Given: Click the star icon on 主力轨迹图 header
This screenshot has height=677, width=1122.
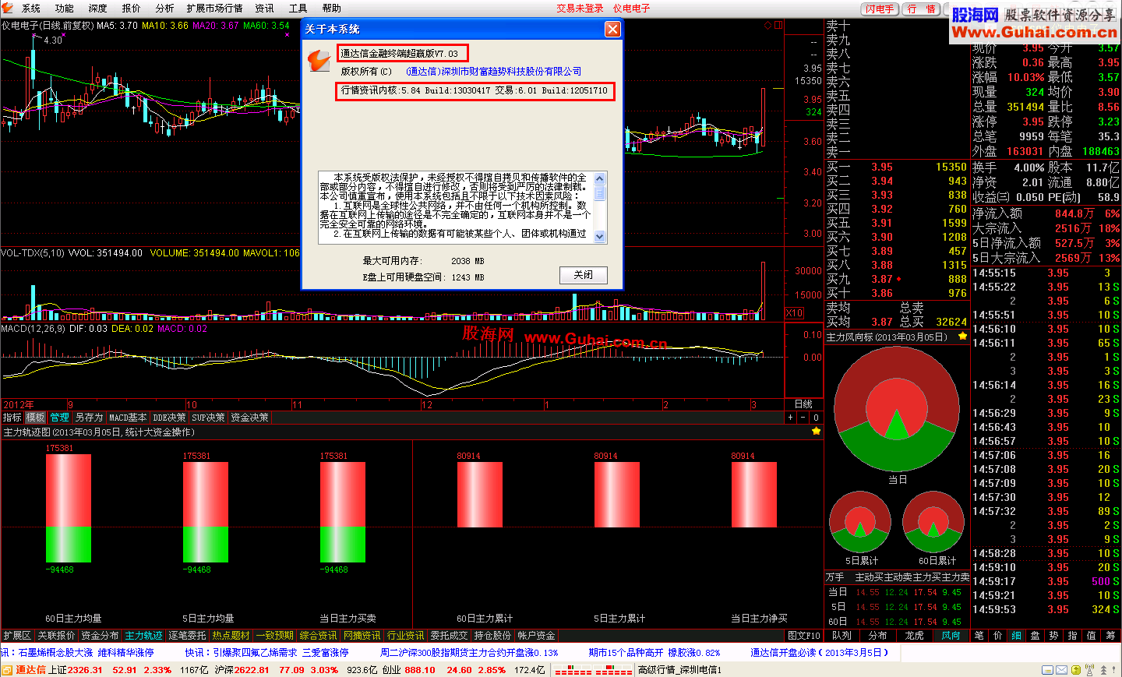Looking at the screenshot, I should pyautogui.click(x=816, y=431).
